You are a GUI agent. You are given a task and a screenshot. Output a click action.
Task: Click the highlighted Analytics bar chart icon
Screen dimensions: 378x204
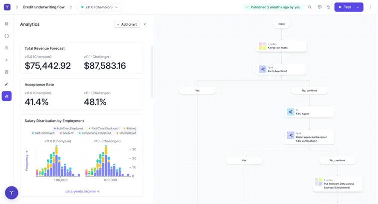pyautogui.click(x=6, y=96)
